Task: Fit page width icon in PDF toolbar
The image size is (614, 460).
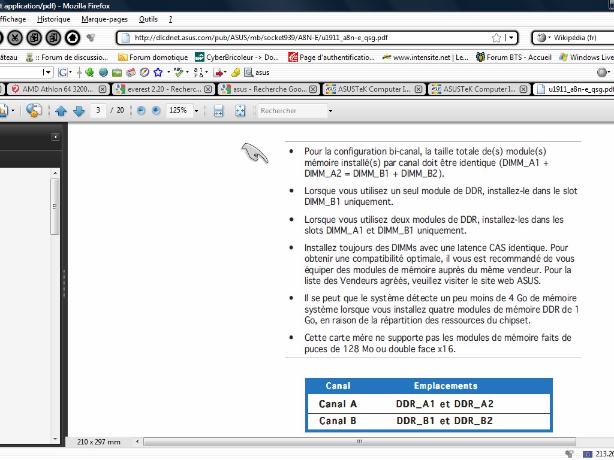Action: tap(218, 111)
